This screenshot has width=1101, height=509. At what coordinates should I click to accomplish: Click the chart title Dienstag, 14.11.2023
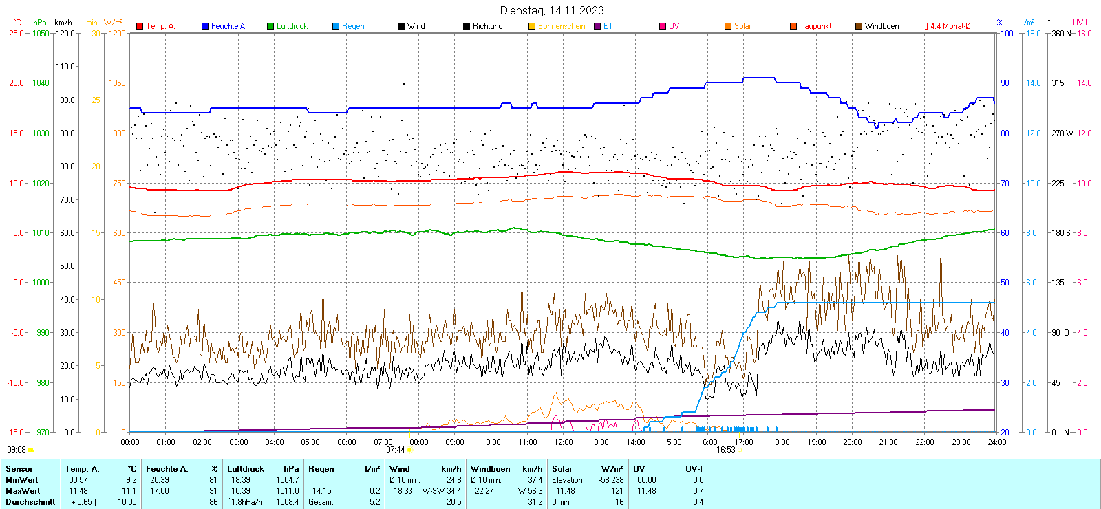(x=552, y=10)
